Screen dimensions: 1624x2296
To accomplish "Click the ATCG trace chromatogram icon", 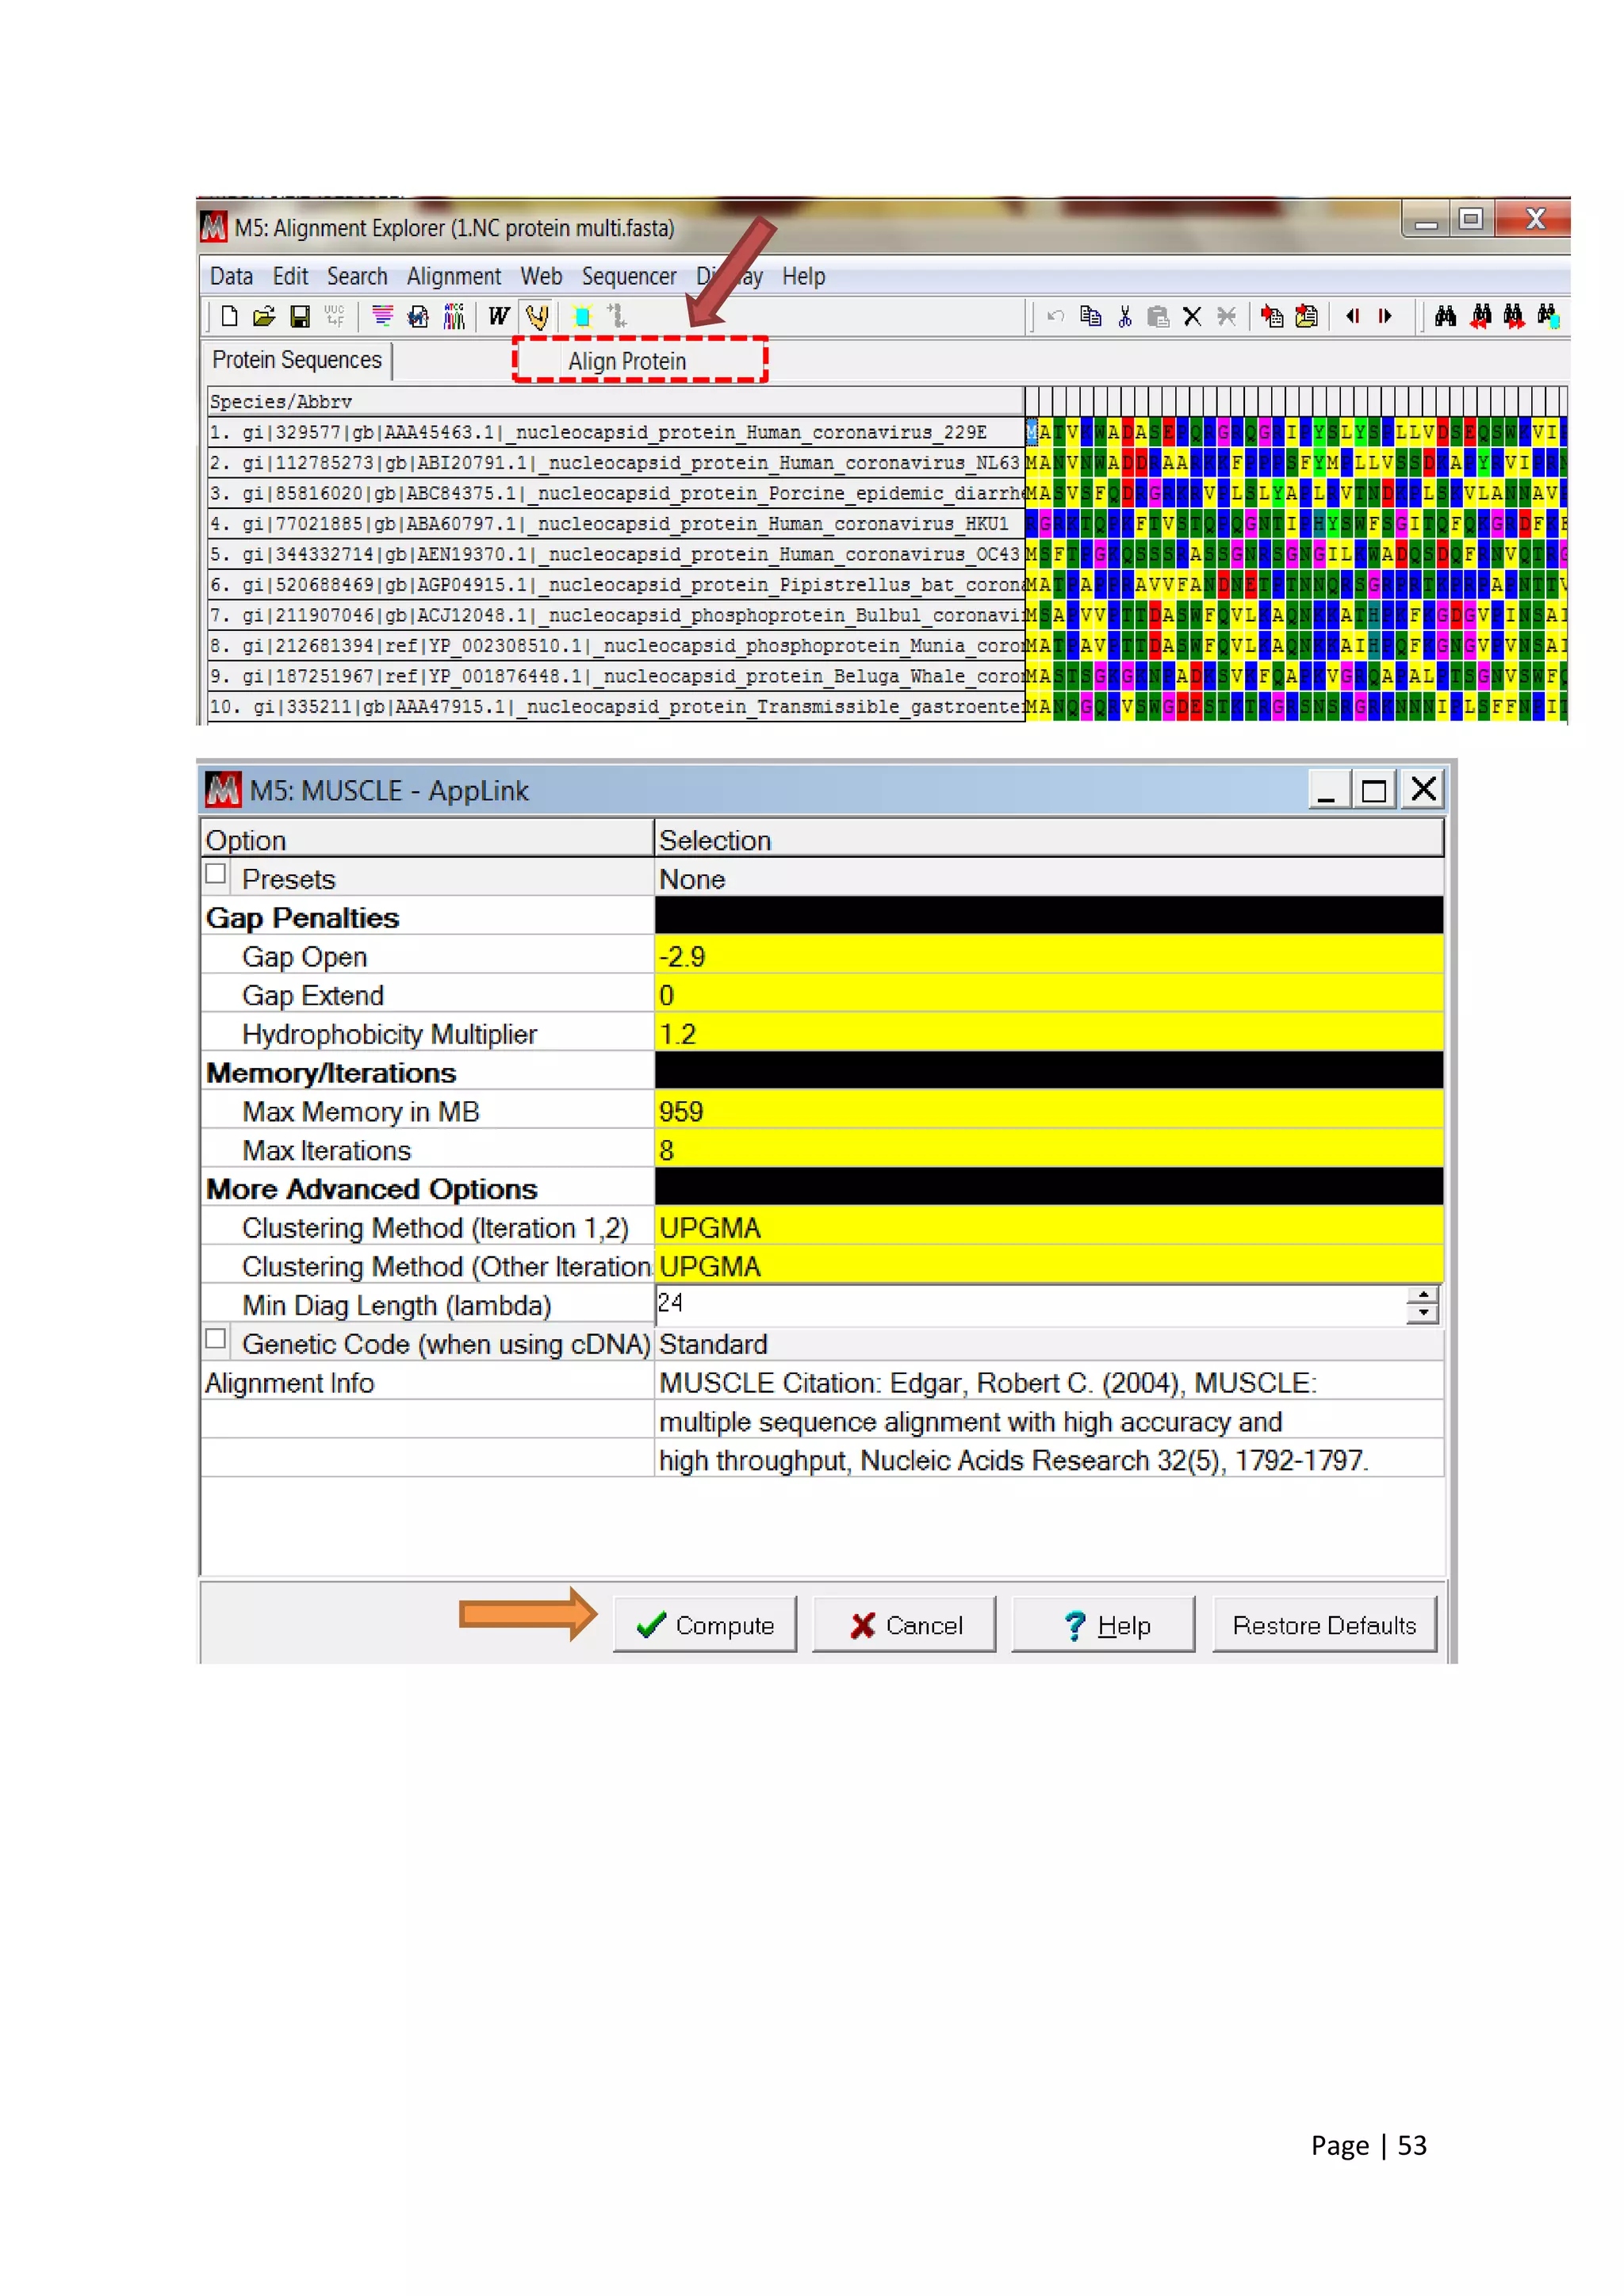I will click(454, 317).
